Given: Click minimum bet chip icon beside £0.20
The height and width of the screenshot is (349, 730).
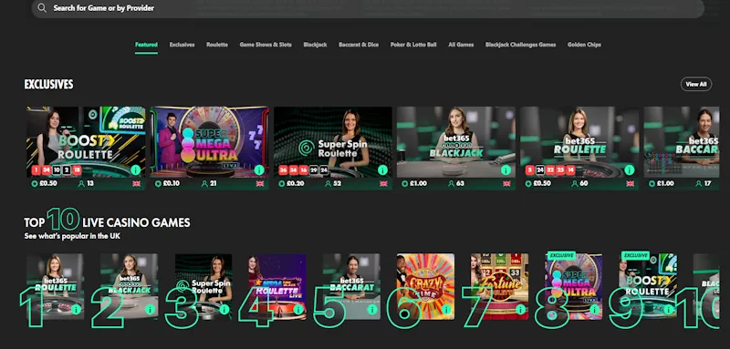Looking at the screenshot, I should pyautogui.click(x=281, y=183).
